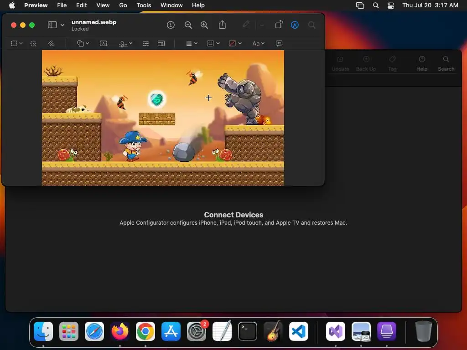Image resolution: width=467 pixels, height=350 pixels.
Task: Expand the sidebar view options chevron
Action: [62, 25]
